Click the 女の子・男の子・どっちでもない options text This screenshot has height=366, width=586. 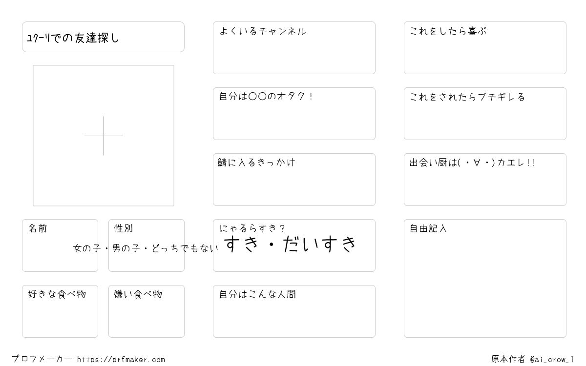pos(146,248)
